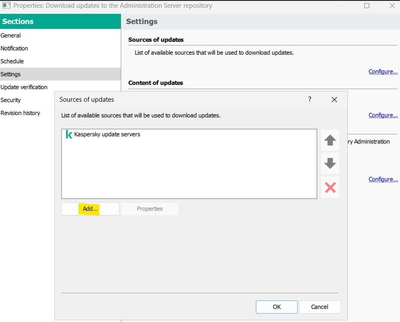This screenshot has width=400, height=322.
Task: Open the General section
Action: click(x=11, y=35)
